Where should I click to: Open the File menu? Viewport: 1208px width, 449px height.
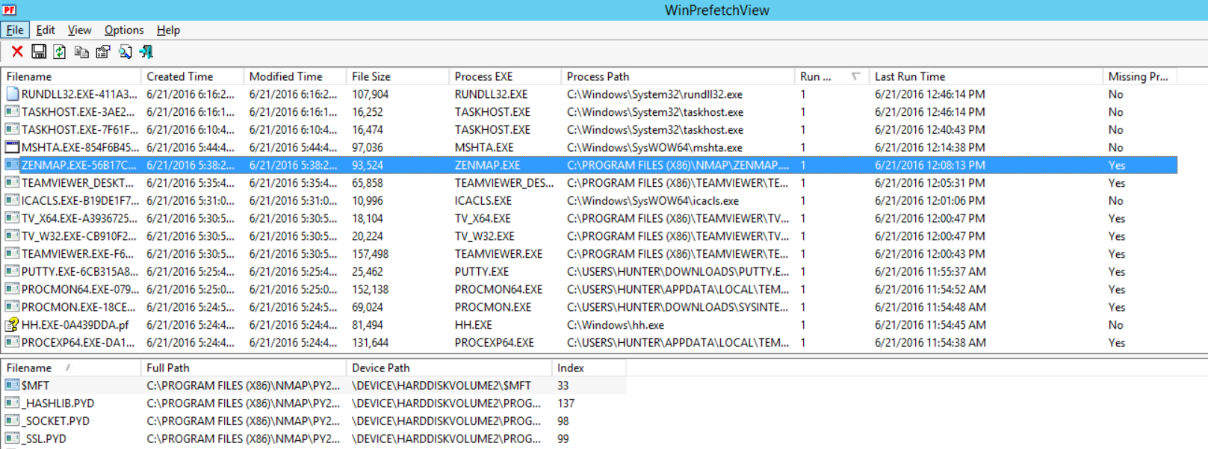point(15,30)
